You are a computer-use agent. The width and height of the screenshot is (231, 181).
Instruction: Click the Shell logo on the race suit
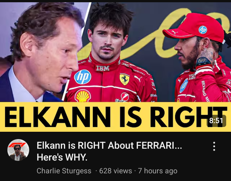click(x=83, y=96)
